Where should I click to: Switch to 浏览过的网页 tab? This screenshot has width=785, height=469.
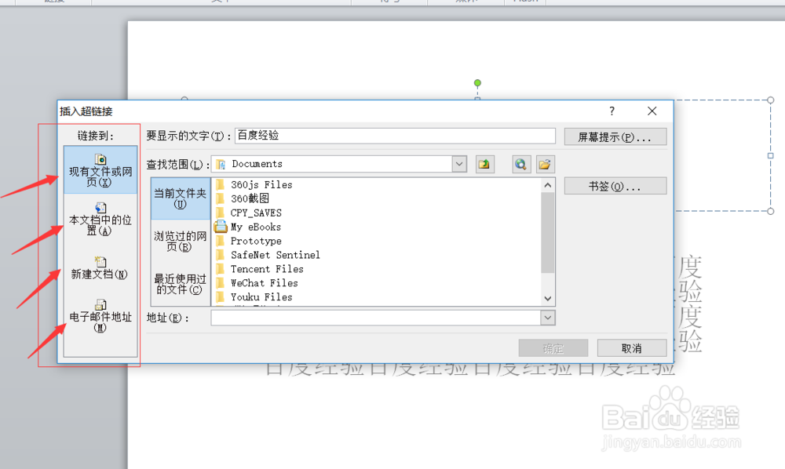tap(181, 241)
